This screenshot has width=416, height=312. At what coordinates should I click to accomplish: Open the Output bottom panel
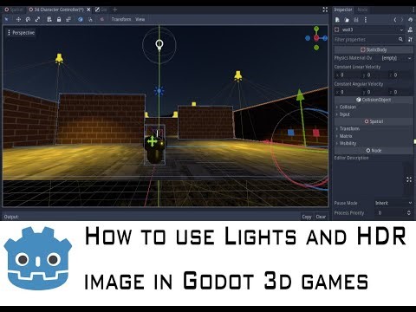[11, 217]
